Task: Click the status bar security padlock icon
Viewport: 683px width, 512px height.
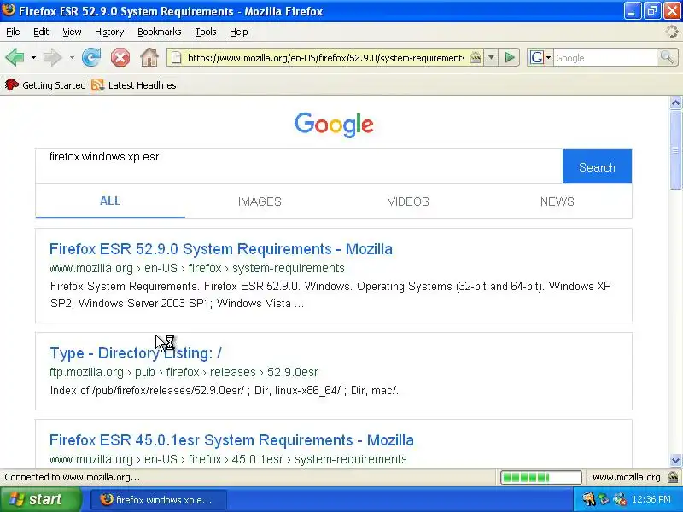Action: [x=673, y=477]
